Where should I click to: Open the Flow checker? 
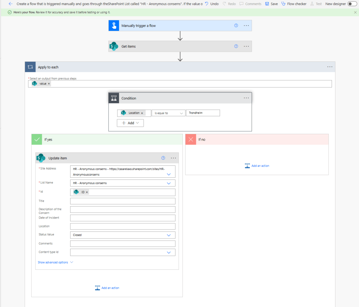294,4
